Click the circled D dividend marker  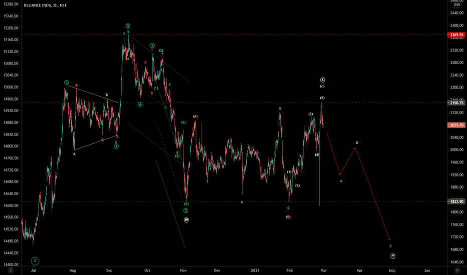point(35,261)
